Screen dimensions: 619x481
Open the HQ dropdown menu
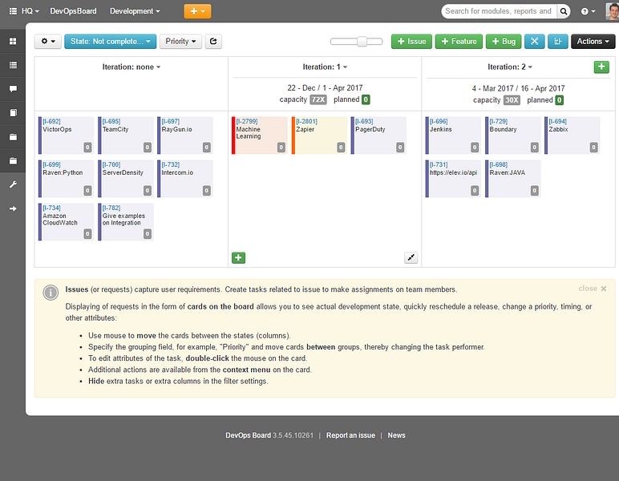[30, 11]
